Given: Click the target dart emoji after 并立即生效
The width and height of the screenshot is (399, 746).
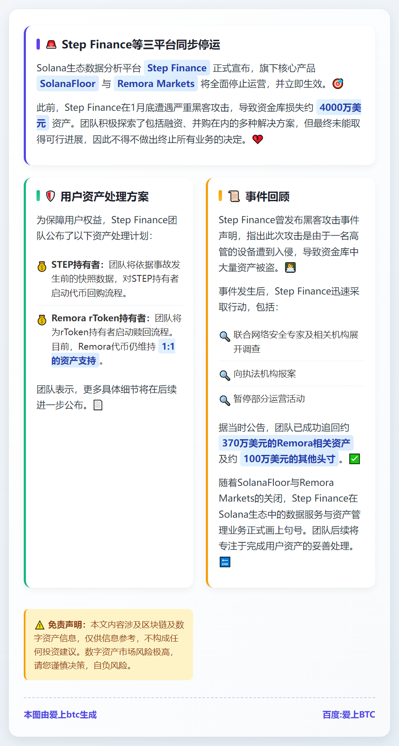Looking at the screenshot, I should (x=338, y=84).
